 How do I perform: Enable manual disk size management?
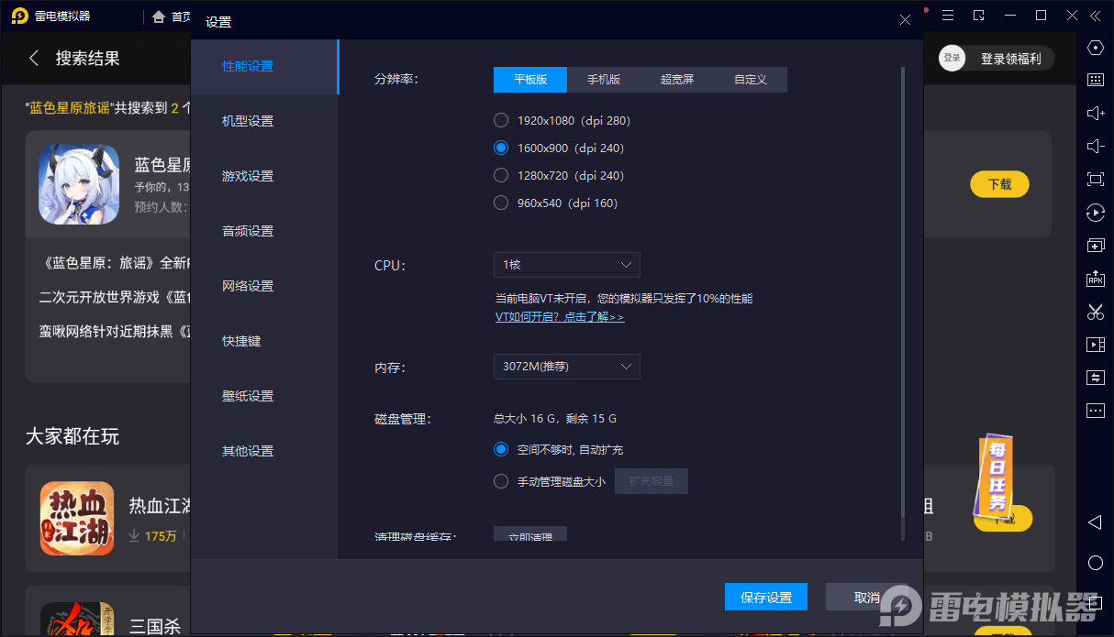pyautogui.click(x=501, y=480)
